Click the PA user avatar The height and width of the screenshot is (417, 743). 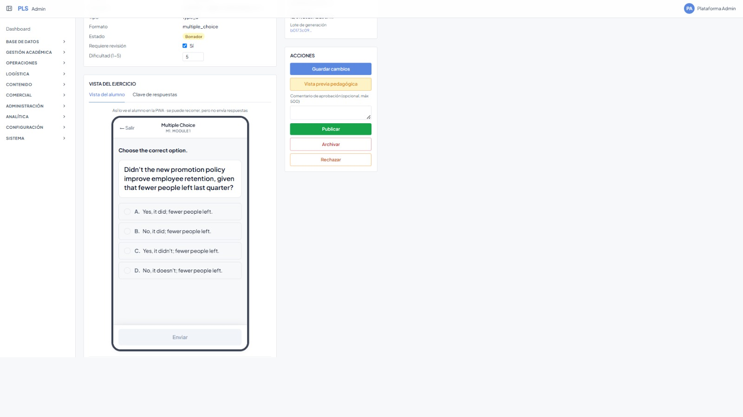pyautogui.click(x=689, y=8)
